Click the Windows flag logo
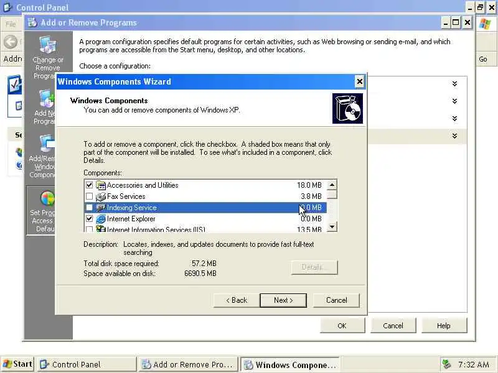Image resolution: width=498 pixels, height=373 pixels. [x=485, y=24]
